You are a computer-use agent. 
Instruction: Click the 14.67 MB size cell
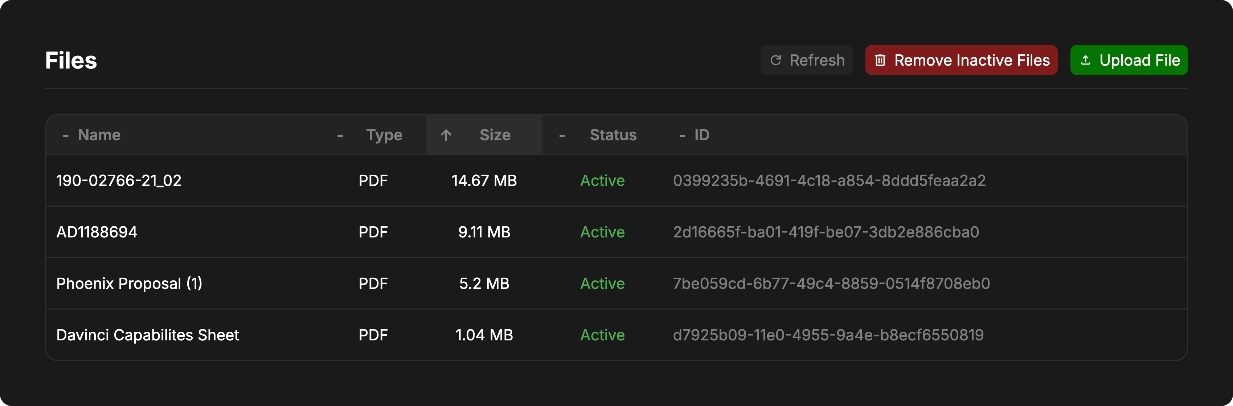point(484,181)
